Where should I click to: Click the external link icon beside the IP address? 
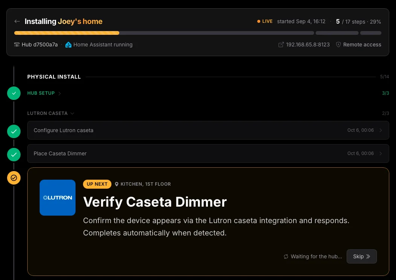(x=281, y=45)
